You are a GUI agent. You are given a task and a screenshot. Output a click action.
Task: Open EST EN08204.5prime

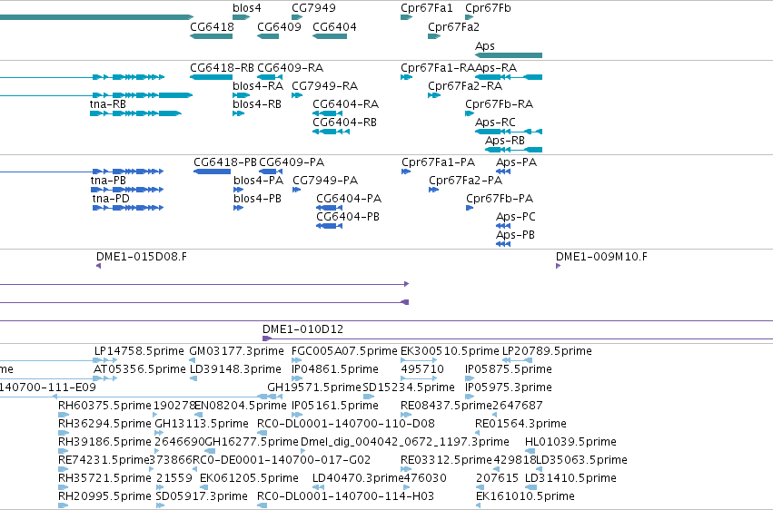(241, 406)
